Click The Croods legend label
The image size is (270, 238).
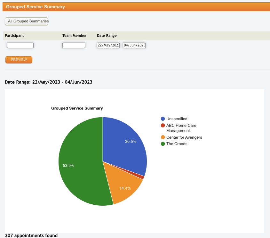pyautogui.click(x=177, y=144)
